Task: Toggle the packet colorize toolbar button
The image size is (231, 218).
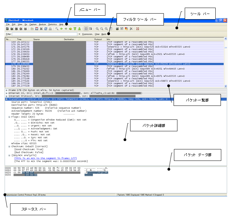Action: pos(86,29)
